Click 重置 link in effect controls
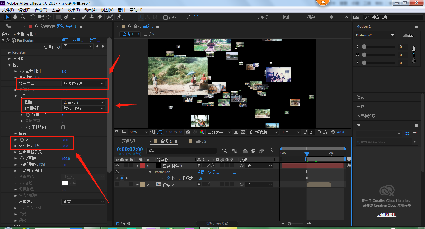 65,40
